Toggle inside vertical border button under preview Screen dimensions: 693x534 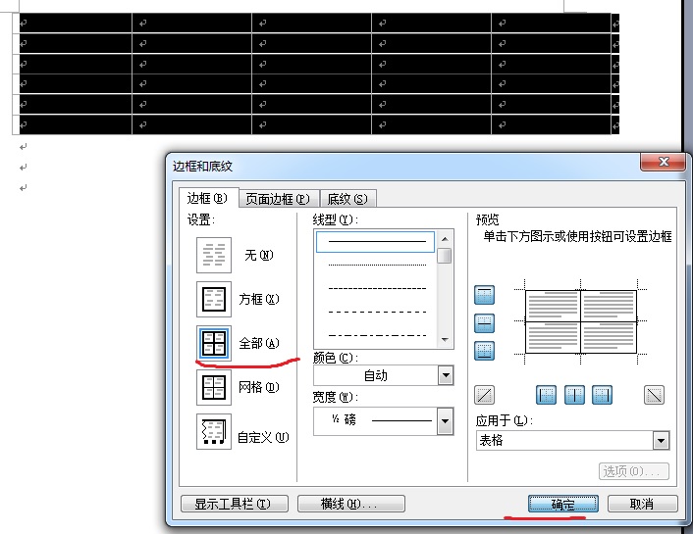click(x=574, y=395)
